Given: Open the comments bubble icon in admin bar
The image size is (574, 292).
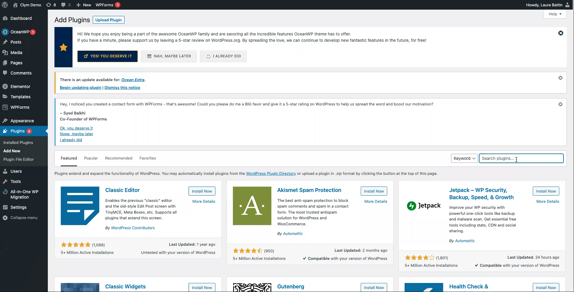Looking at the screenshot, I should pos(63,5).
